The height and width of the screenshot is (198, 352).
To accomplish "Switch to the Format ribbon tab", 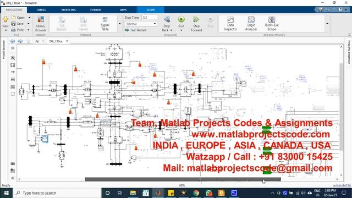I will point(96,10).
